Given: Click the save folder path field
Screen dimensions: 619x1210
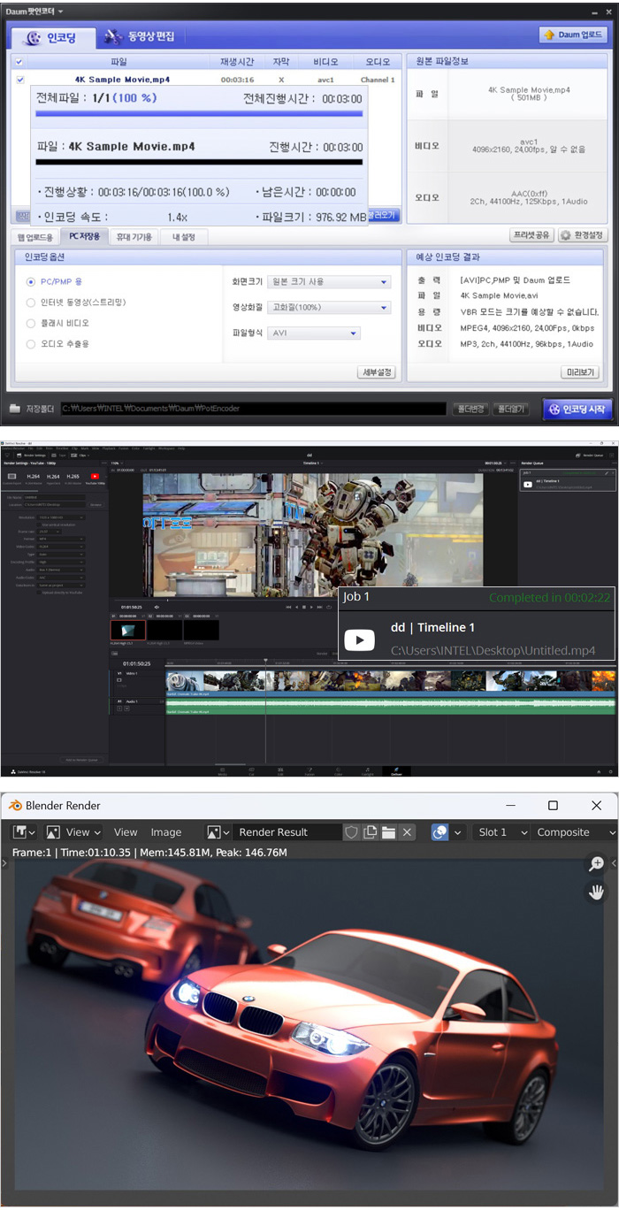Looking at the screenshot, I should point(252,409).
